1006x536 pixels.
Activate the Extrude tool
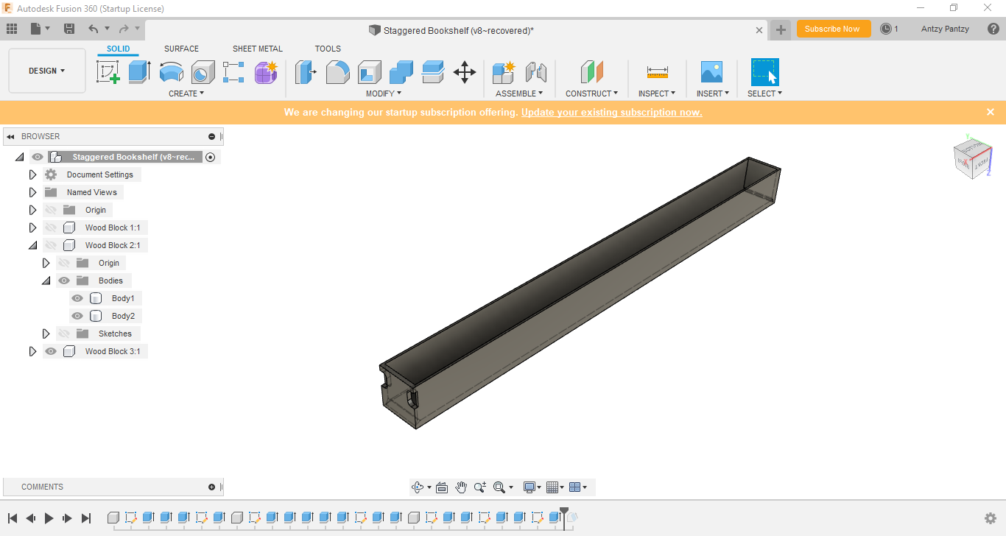139,72
